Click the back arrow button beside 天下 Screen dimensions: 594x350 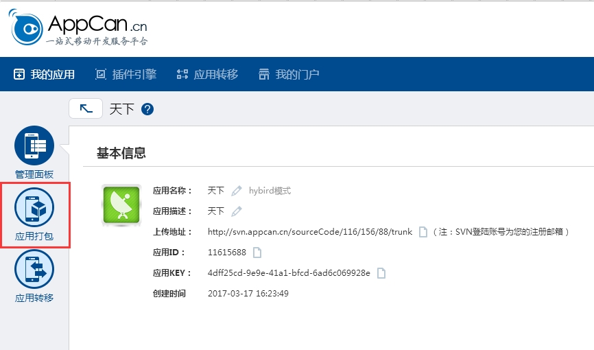[x=86, y=109]
